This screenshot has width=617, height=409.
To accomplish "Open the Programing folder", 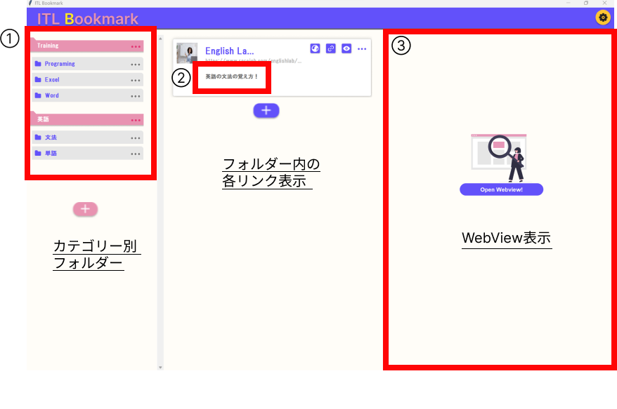I will [x=87, y=64].
